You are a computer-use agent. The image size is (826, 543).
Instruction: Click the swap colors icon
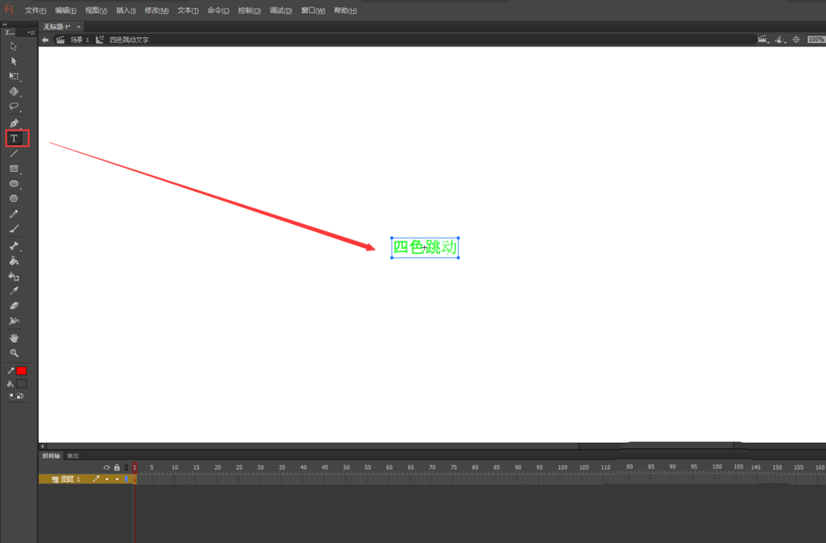pos(21,396)
